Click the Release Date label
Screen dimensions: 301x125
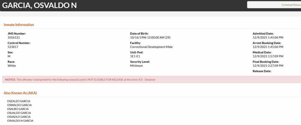pos(262,71)
